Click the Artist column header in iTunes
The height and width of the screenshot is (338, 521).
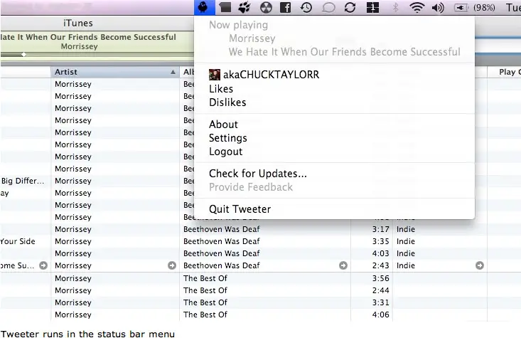click(115, 72)
